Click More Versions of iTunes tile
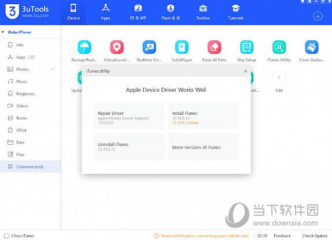This screenshot has height=240, width=332. (x=203, y=147)
